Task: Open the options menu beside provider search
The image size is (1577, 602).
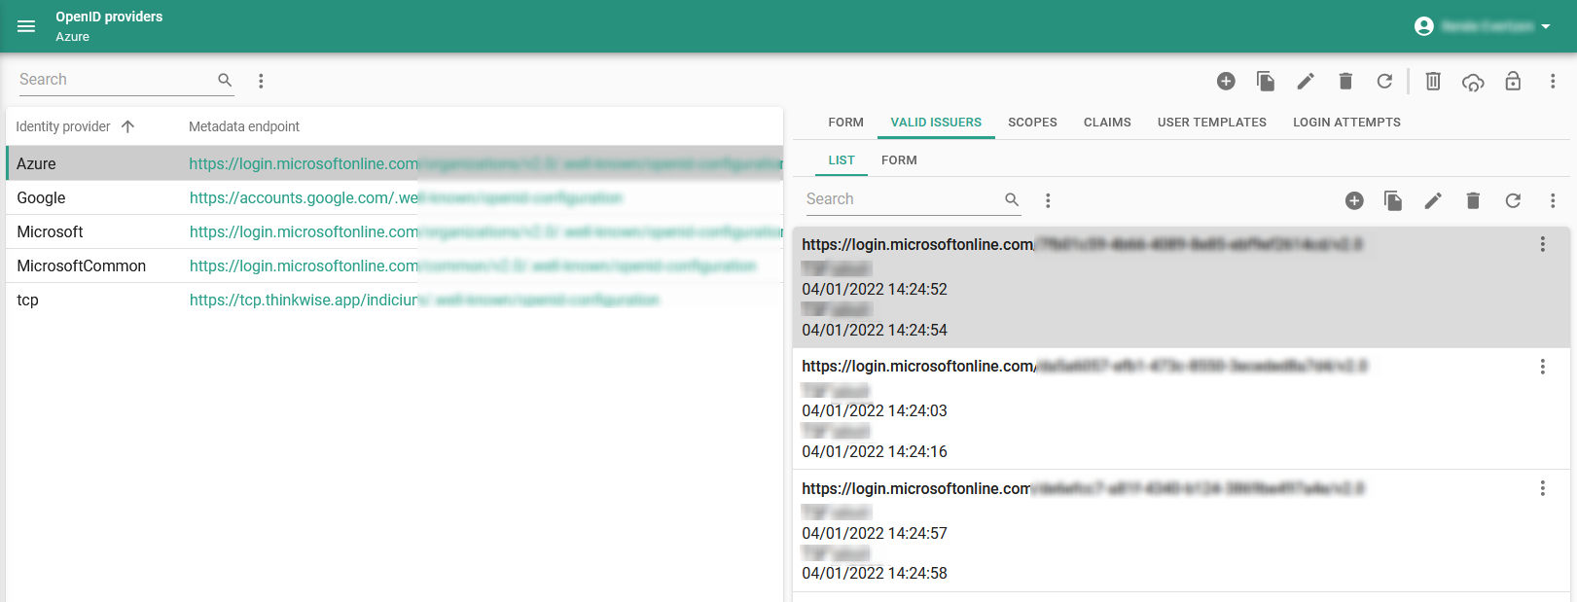Action: 261,81
